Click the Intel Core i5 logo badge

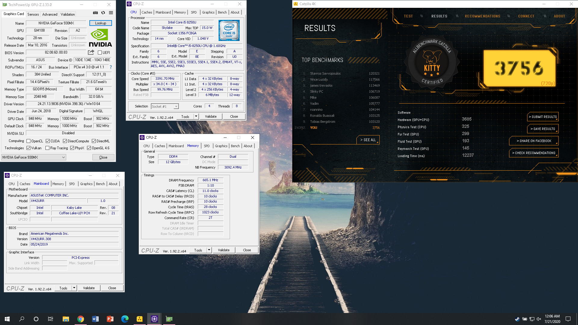pyautogui.click(x=229, y=30)
